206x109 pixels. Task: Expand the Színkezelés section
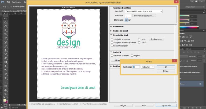click(x=111, y=26)
